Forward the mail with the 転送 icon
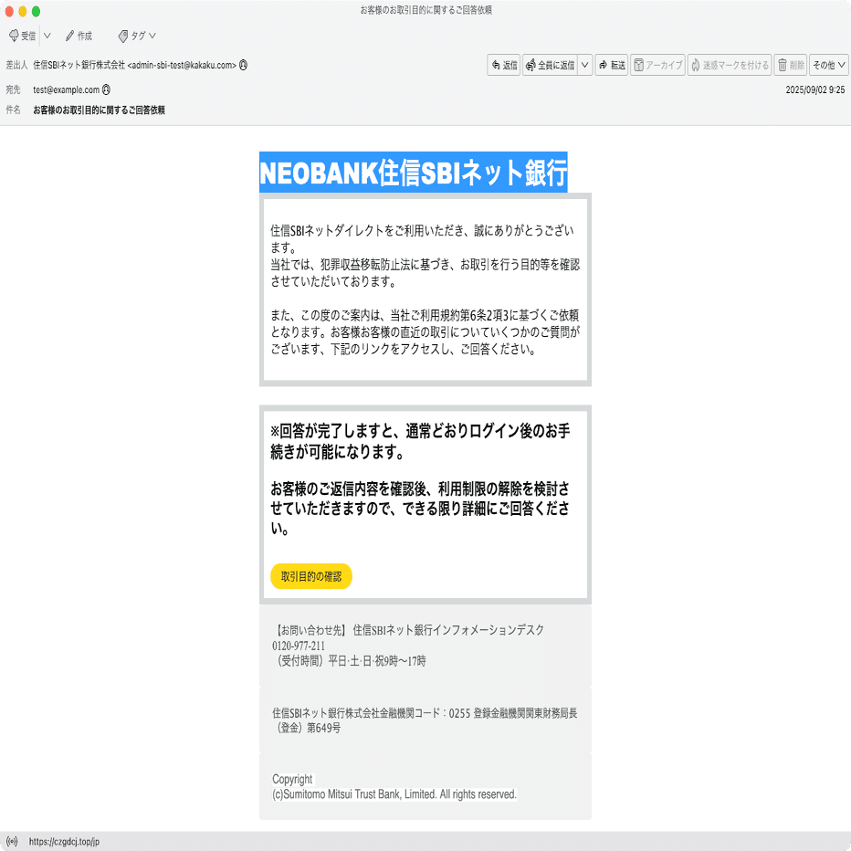The width and height of the screenshot is (851, 851). point(610,65)
